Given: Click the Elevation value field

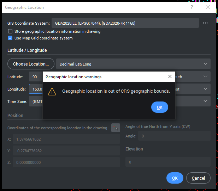Looking at the screenshot, I should [168, 162].
